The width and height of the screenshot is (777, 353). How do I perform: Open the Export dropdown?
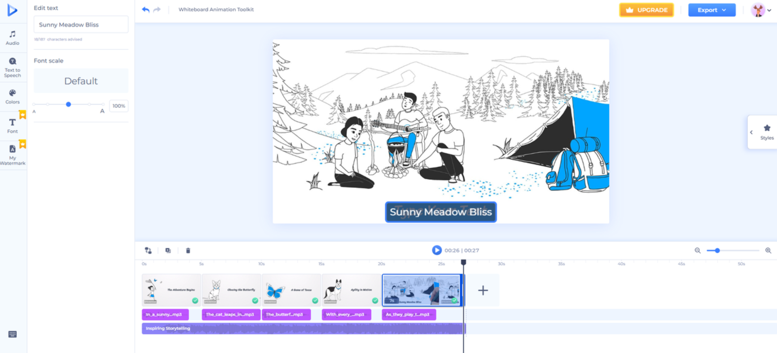(712, 10)
